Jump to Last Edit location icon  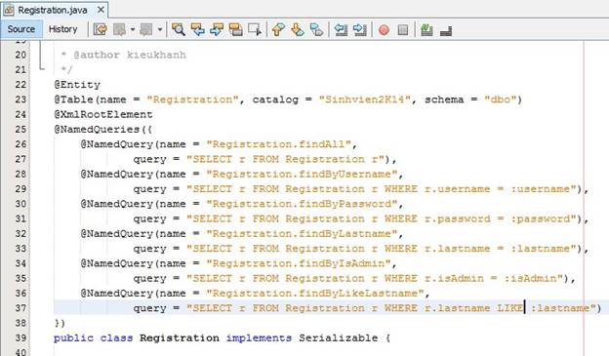tap(101, 29)
